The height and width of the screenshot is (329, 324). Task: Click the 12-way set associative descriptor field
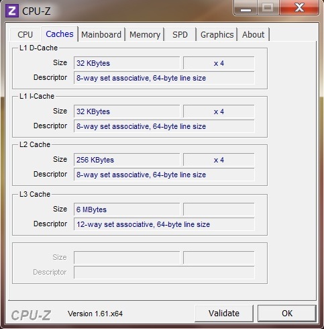pyautogui.click(x=164, y=224)
